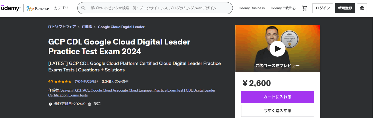Click the [LATEST] course subtitle text
This screenshot has width=373, height=118.
tap(135, 67)
